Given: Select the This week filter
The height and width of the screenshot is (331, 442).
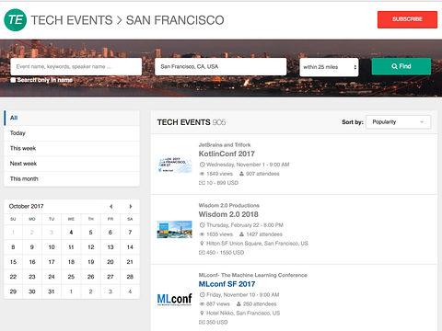Looking at the screenshot, I should pyautogui.click(x=72, y=148).
